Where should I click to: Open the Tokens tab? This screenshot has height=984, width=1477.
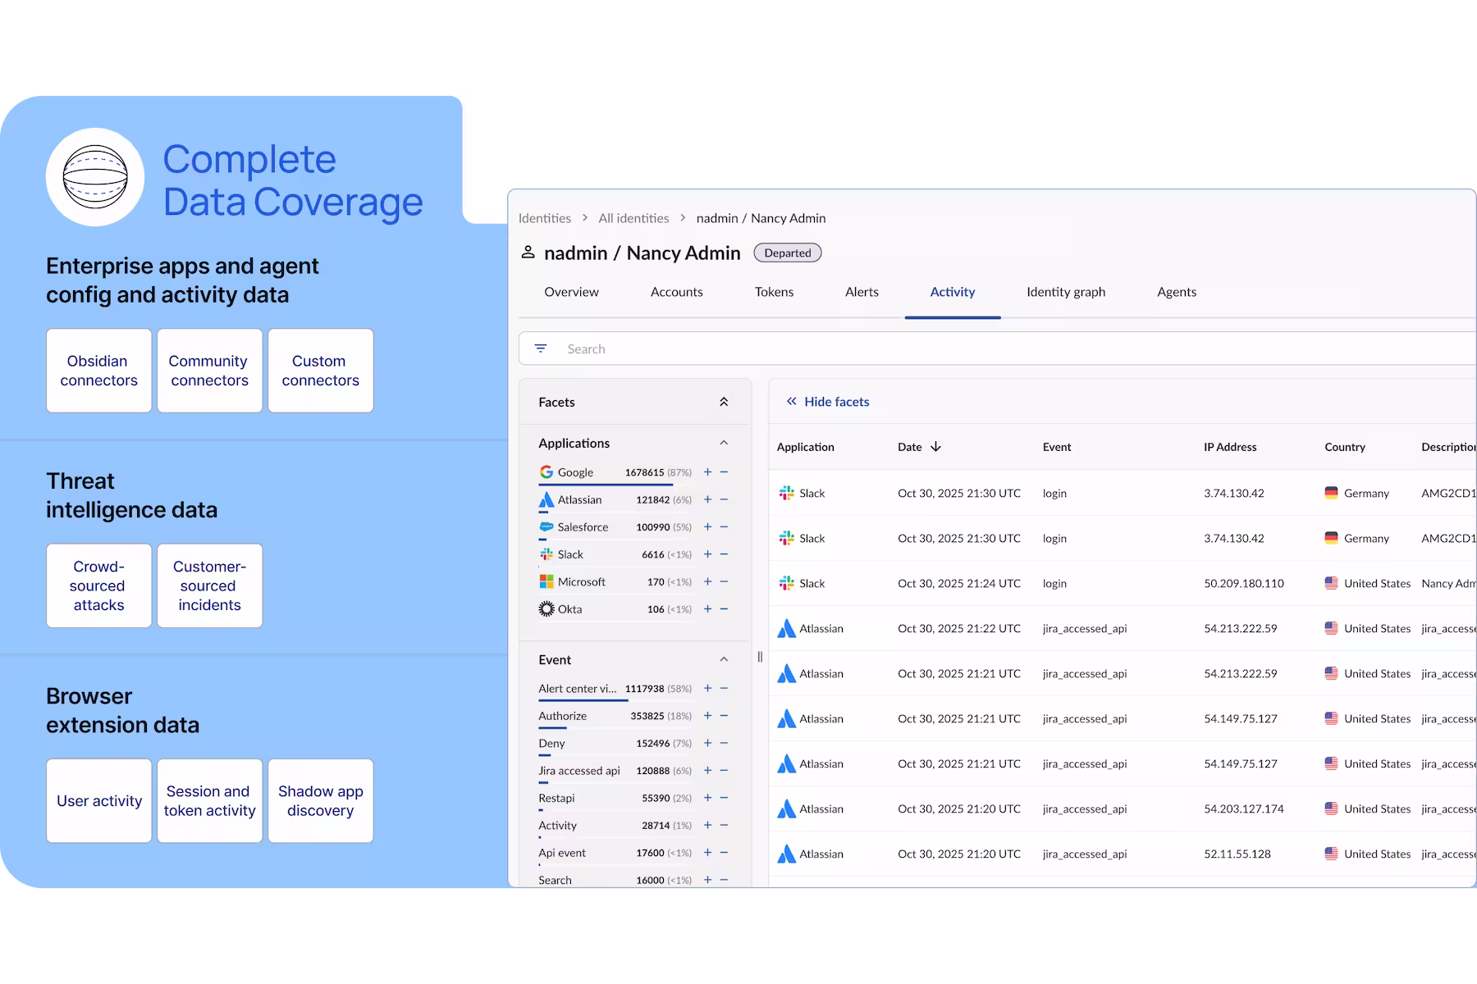(774, 292)
